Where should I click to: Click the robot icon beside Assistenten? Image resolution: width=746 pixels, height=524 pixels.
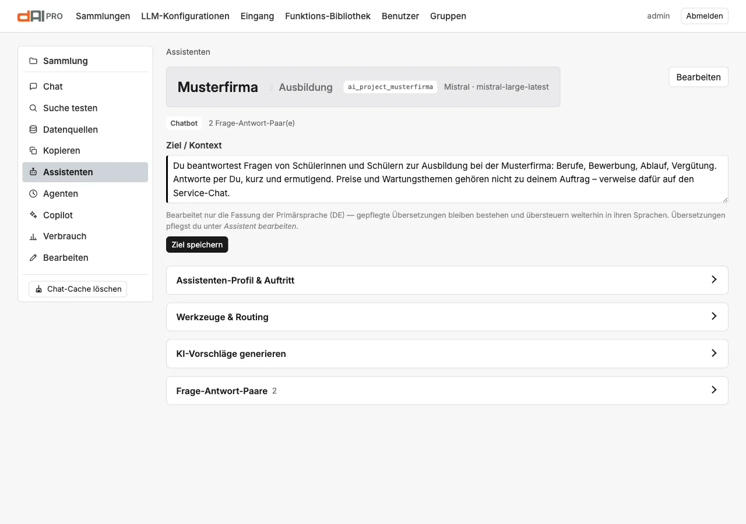(33, 172)
